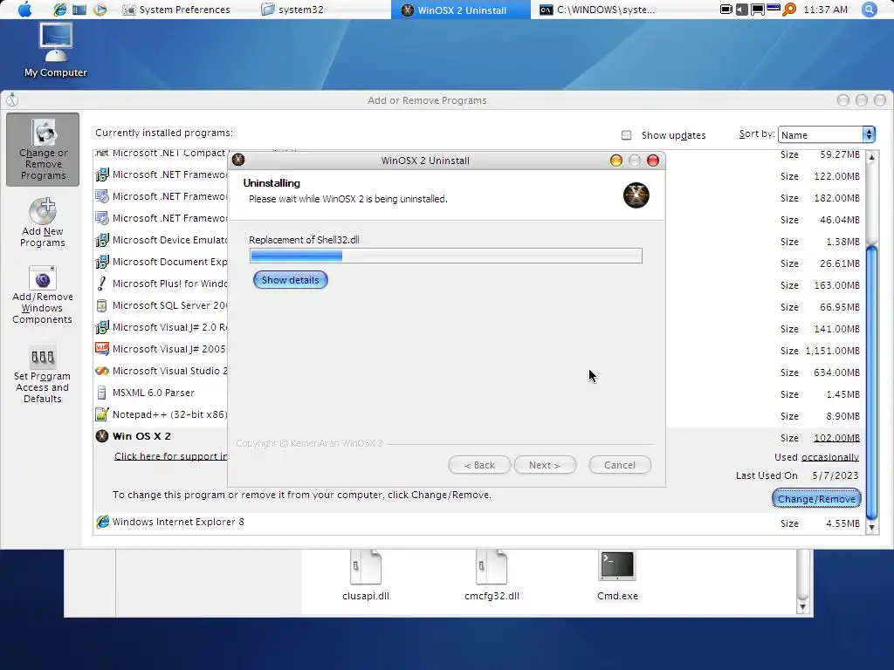Open Add/Remove Windows Components
Viewport: 894px width, 670px height.
[43, 295]
